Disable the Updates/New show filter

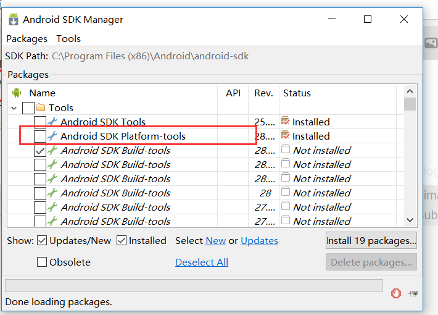click(x=42, y=240)
